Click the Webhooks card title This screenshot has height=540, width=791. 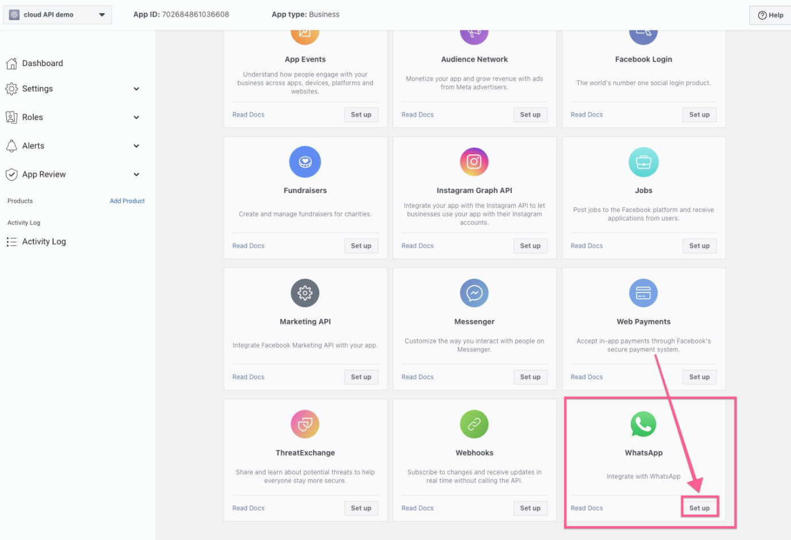click(x=474, y=453)
